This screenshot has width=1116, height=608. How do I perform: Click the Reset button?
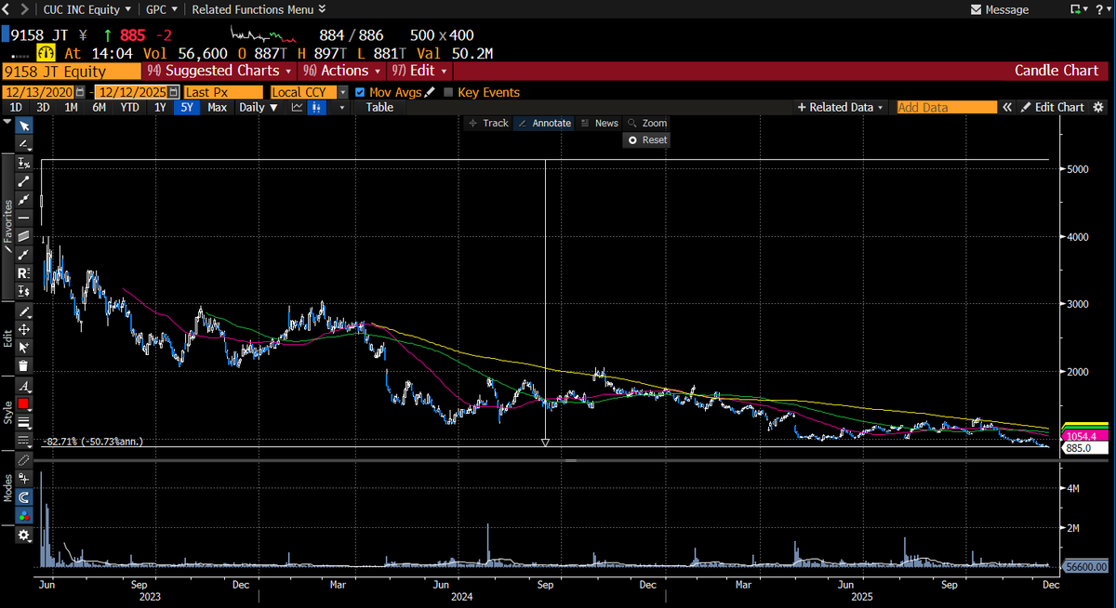[647, 139]
